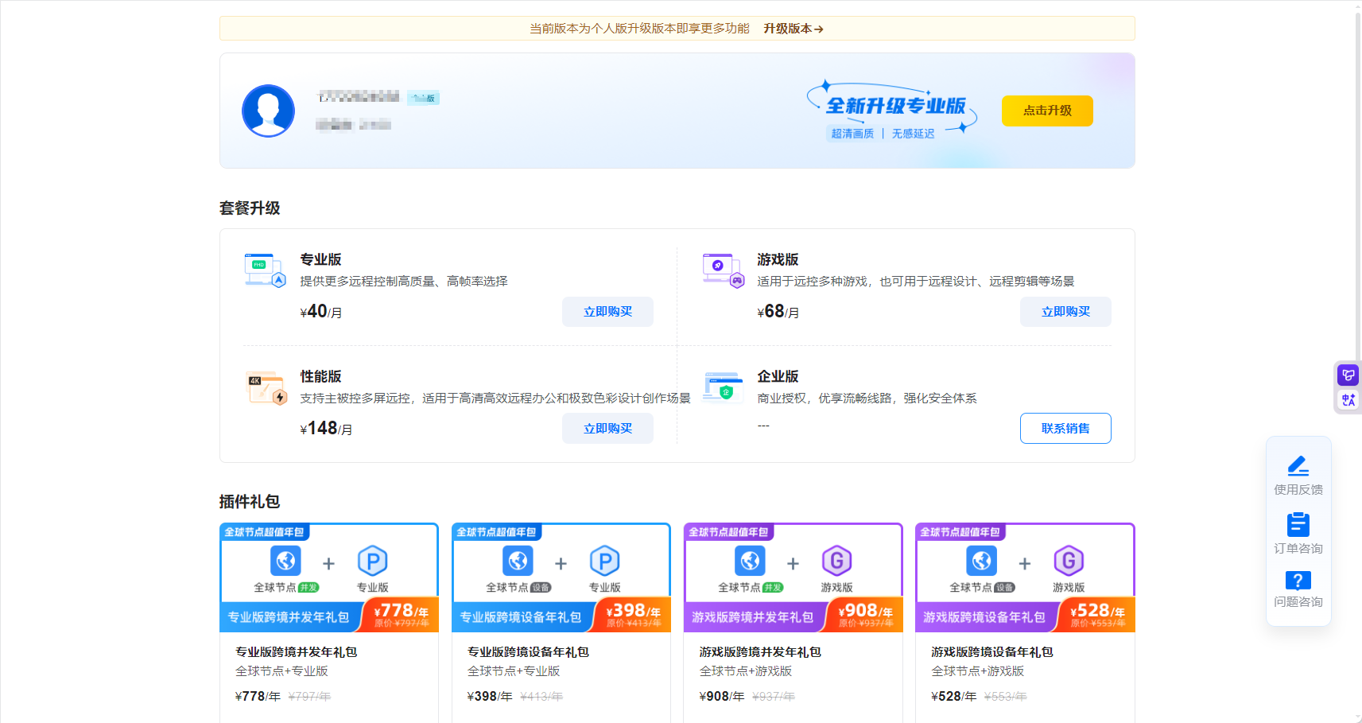This screenshot has width=1362, height=723.
Task: Click the user avatar icon
Action: click(268, 111)
